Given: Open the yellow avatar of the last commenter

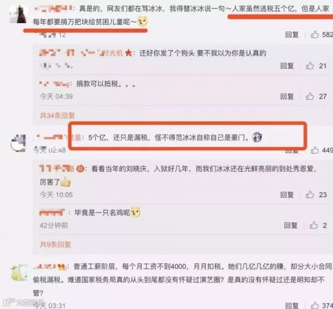Looking at the screenshot, I should coord(19,273).
